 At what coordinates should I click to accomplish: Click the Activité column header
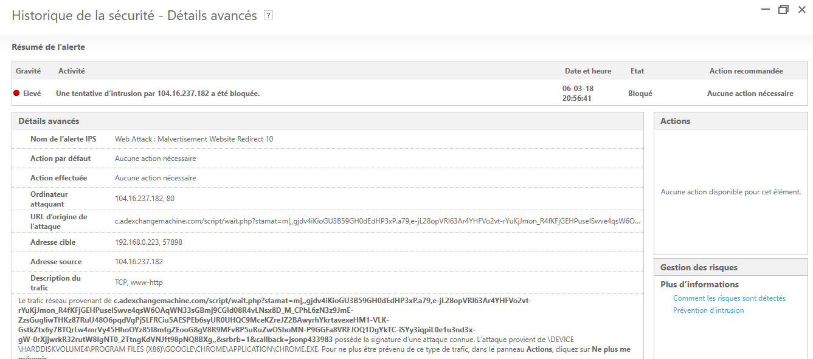click(71, 71)
